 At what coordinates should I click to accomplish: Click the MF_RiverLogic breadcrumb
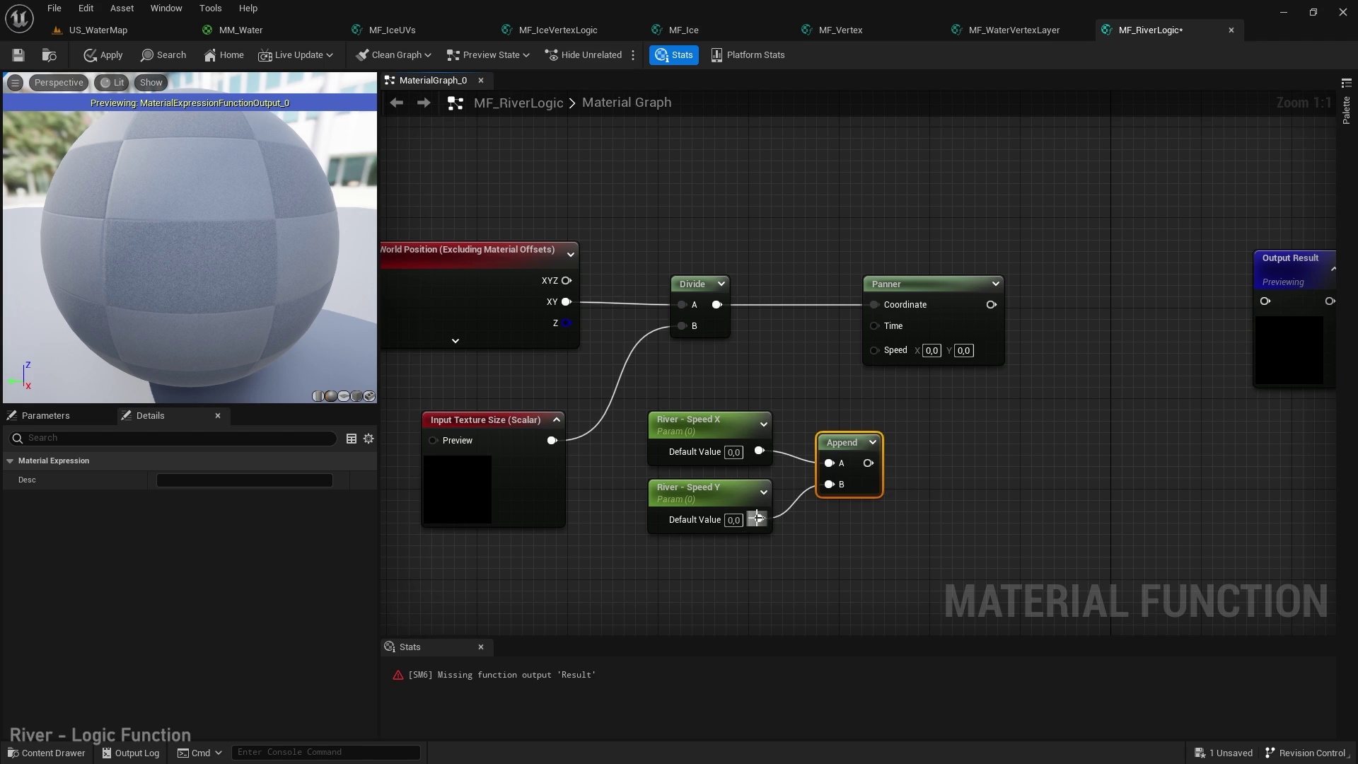click(x=518, y=103)
